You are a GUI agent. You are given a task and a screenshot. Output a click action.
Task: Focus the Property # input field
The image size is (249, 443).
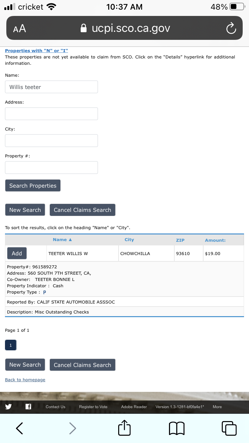pos(51,167)
